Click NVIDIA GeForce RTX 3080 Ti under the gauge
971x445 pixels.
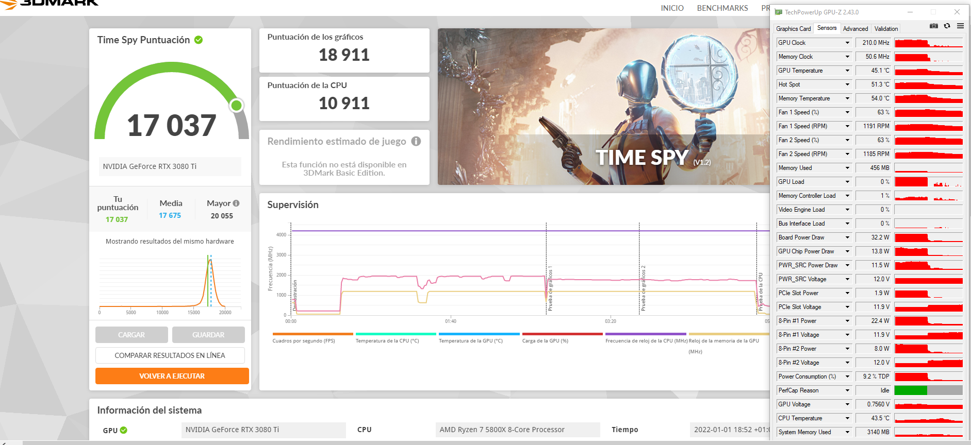[170, 166]
